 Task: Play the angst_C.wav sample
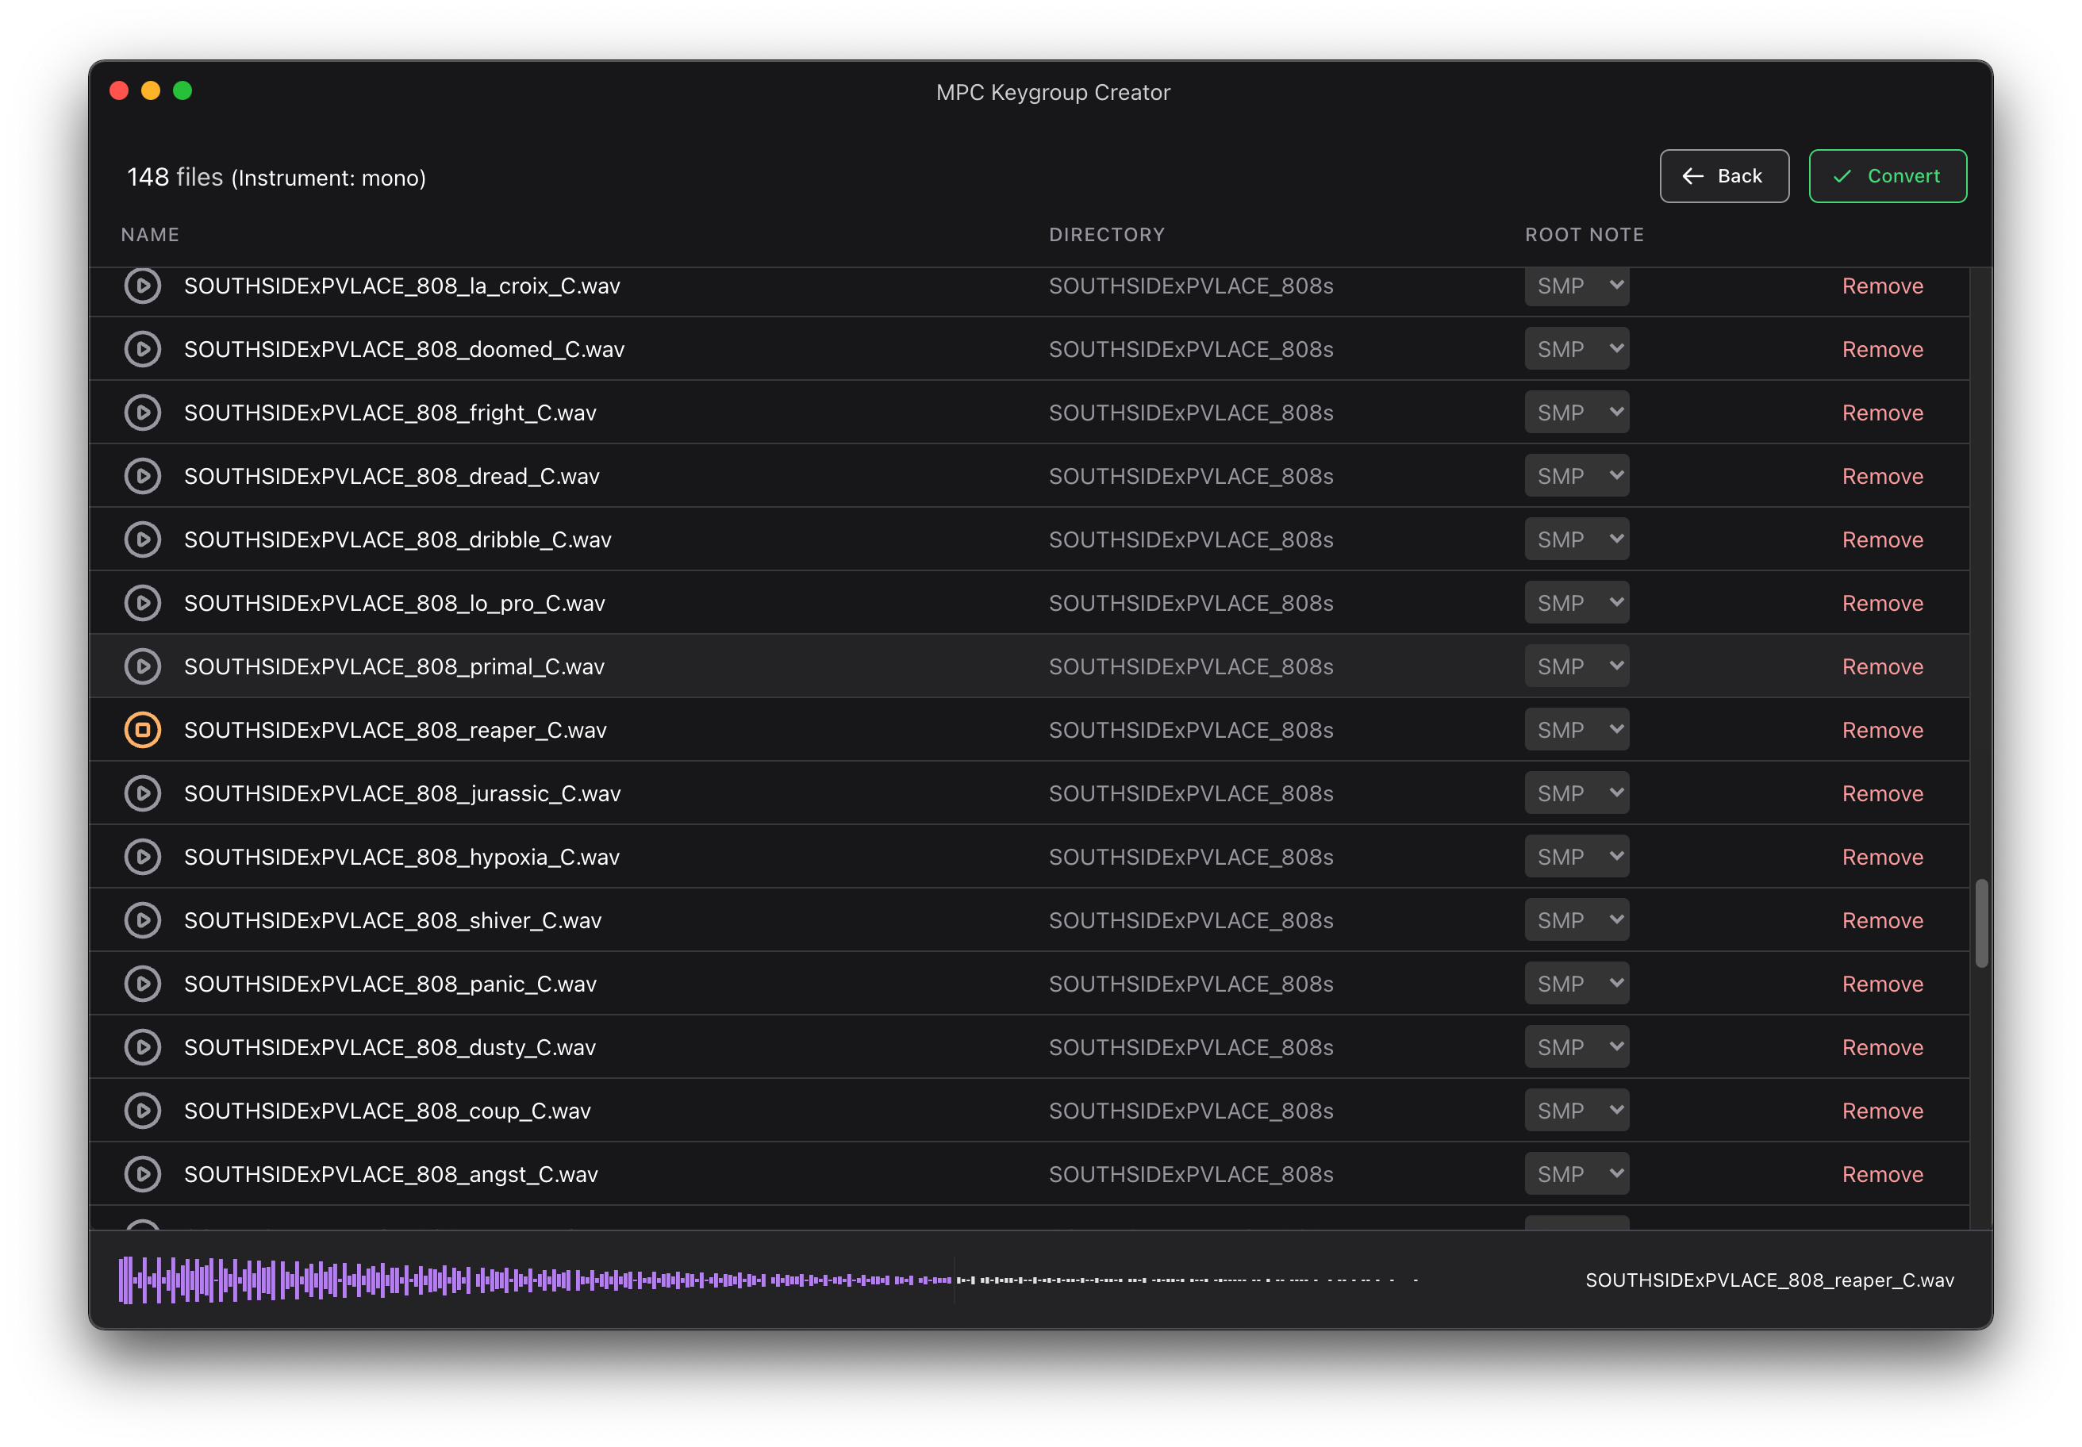click(x=142, y=1174)
